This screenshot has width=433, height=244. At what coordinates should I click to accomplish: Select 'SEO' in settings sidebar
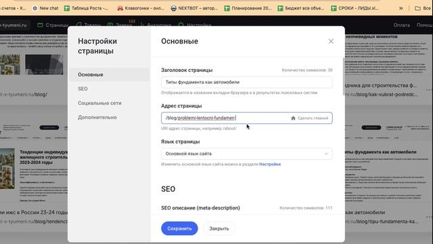(x=83, y=89)
